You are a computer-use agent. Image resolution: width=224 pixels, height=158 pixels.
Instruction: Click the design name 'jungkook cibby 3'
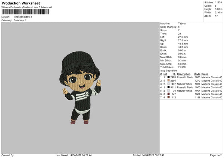23,17
